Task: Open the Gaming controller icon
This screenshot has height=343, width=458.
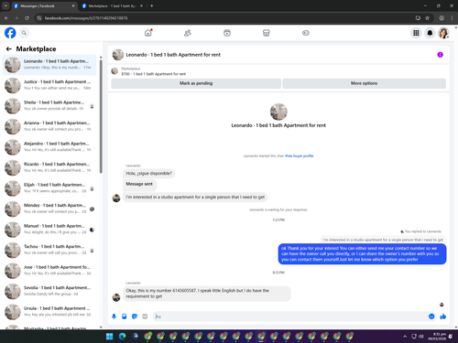Action: [306, 33]
